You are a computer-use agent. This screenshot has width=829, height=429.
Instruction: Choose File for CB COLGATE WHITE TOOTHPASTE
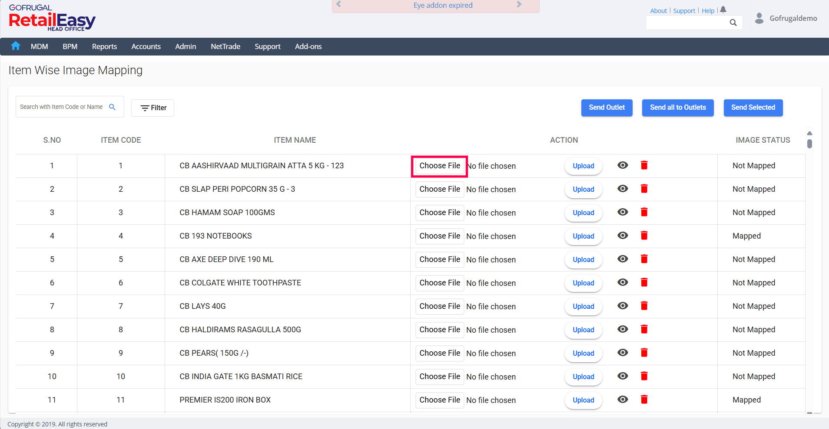[x=440, y=283]
